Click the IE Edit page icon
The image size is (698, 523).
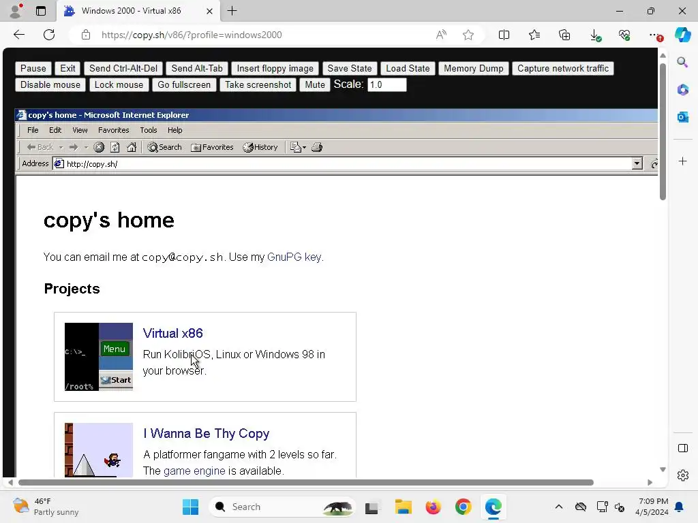[x=295, y=147]
